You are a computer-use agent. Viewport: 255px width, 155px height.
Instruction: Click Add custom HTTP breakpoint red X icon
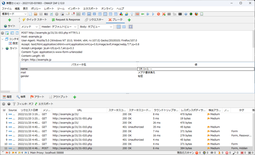[164, 14]
